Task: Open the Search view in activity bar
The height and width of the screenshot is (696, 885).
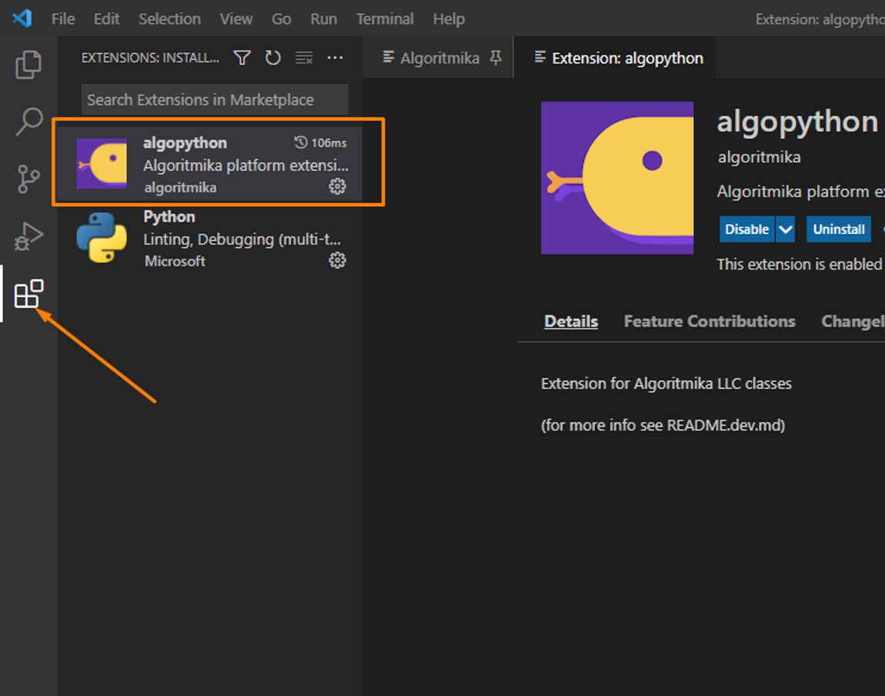Action: 28,122
